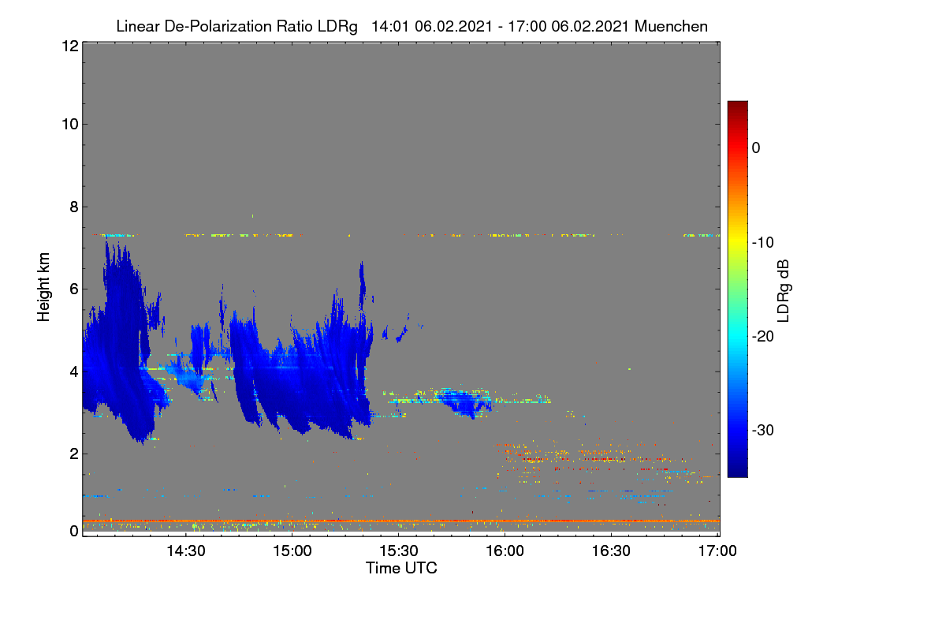This screenshot has width=946, height=631.
Task: Click the '14:30' time tick label
Action: click(x=186, y=551)
